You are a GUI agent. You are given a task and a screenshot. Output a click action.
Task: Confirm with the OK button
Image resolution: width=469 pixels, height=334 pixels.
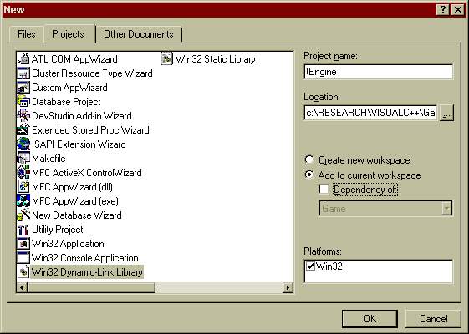(x=370, y=318)
